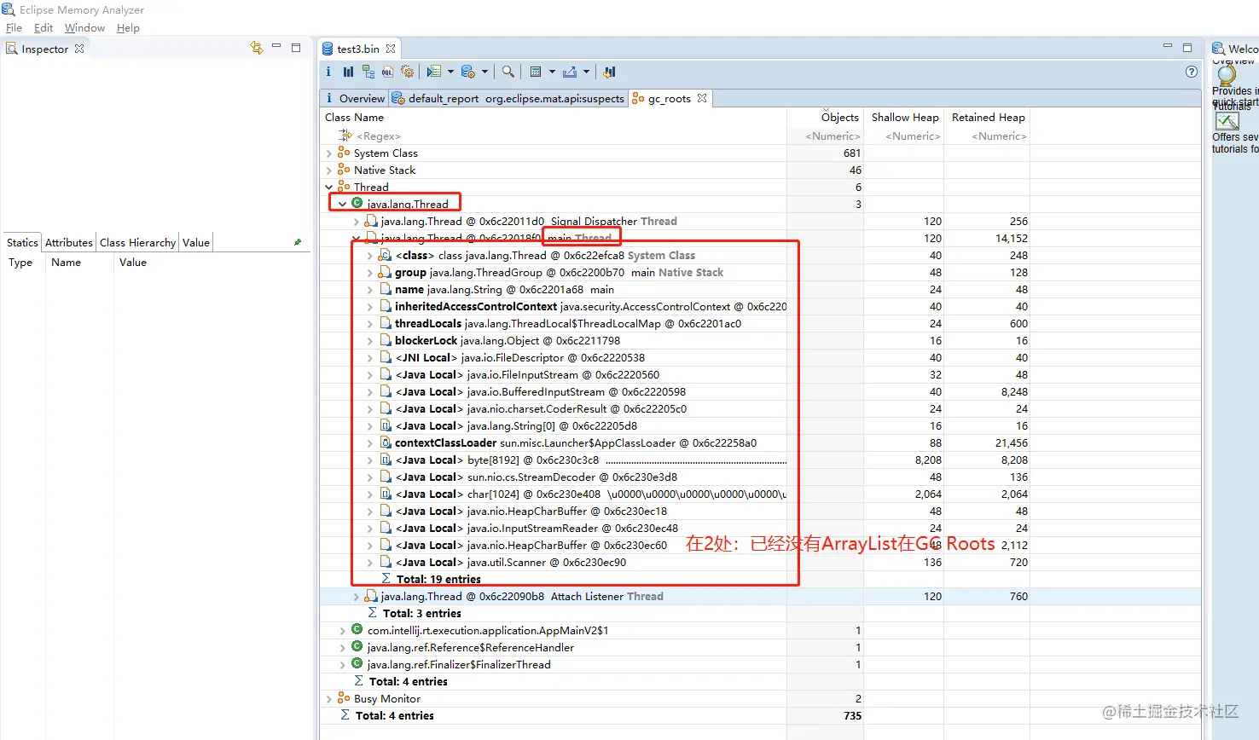
Task: Maximize the test3.bin editor area
Action: click(1187, 48)
